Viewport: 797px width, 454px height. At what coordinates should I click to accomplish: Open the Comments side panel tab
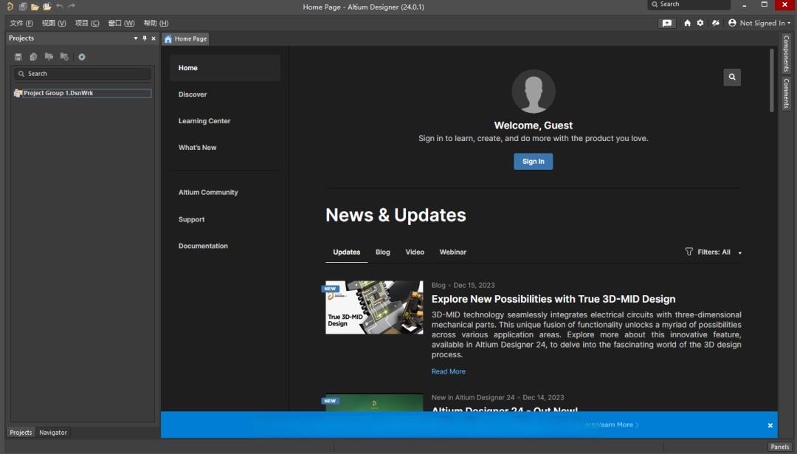[x=786, y=93]
